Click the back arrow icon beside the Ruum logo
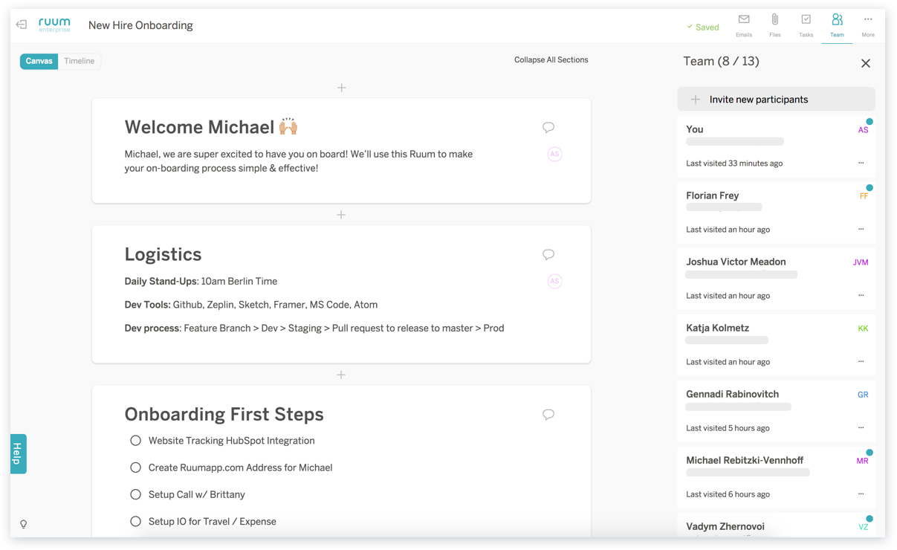The height and width of the screenshot is (550, 897). [x=22, y=25]
